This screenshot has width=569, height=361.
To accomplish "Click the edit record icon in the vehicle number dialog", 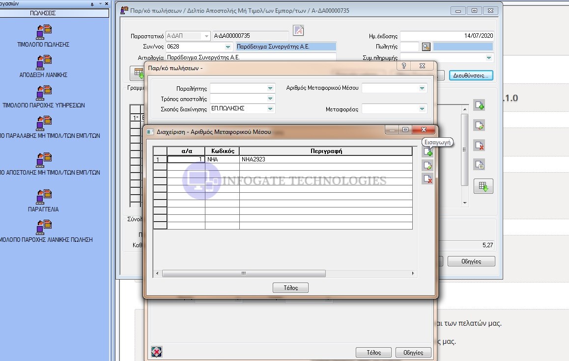I will [x=427, y=166].
